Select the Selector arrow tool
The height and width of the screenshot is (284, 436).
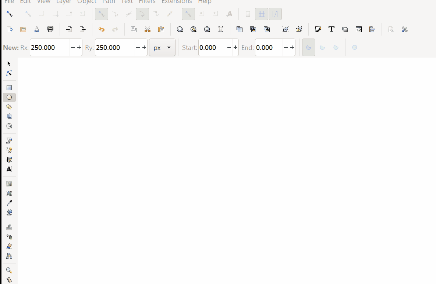coord(9,63)
